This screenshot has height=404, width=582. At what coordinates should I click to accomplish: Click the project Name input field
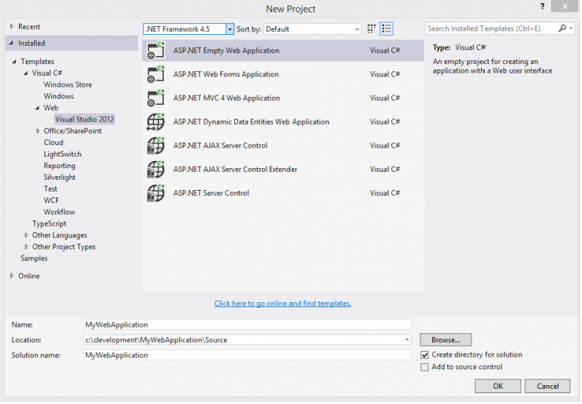click(247, 325)
